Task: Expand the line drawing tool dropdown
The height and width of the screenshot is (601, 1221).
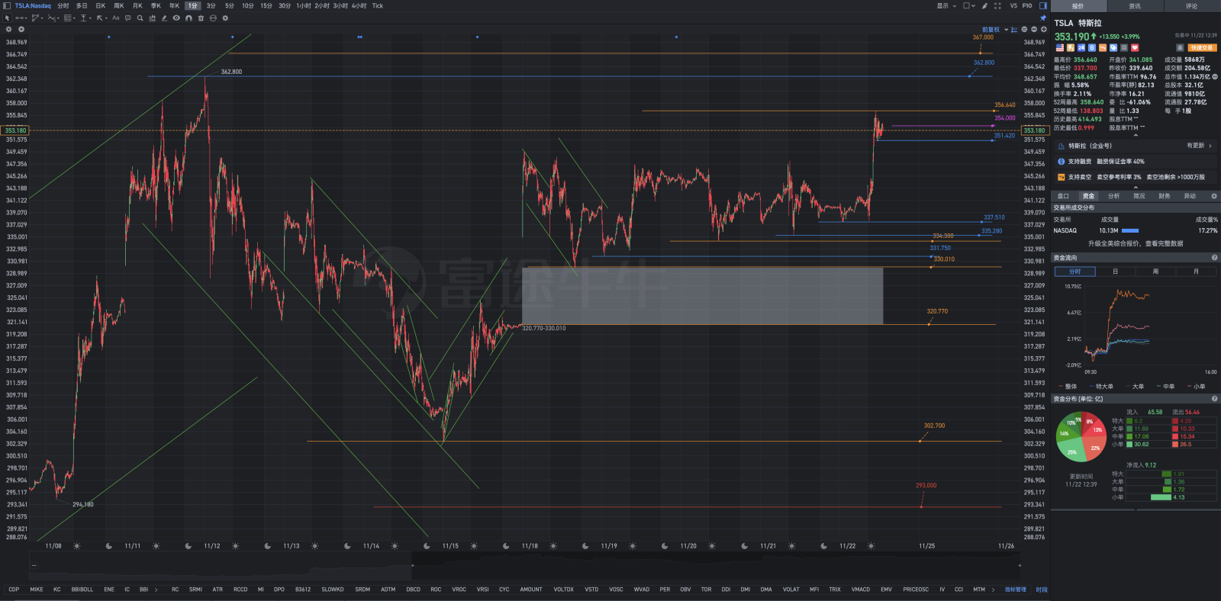Action: pyautogui.click(x=26, y=18)
